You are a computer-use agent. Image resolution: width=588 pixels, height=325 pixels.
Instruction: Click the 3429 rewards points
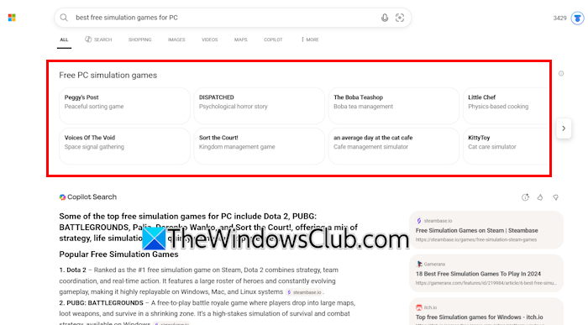(560, 18)
